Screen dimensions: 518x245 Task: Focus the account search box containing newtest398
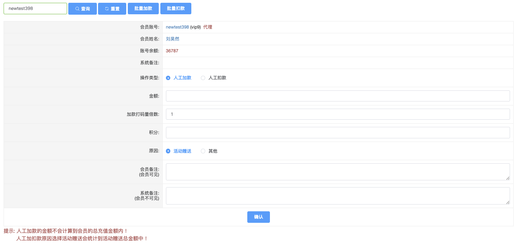tap(35, 9)
